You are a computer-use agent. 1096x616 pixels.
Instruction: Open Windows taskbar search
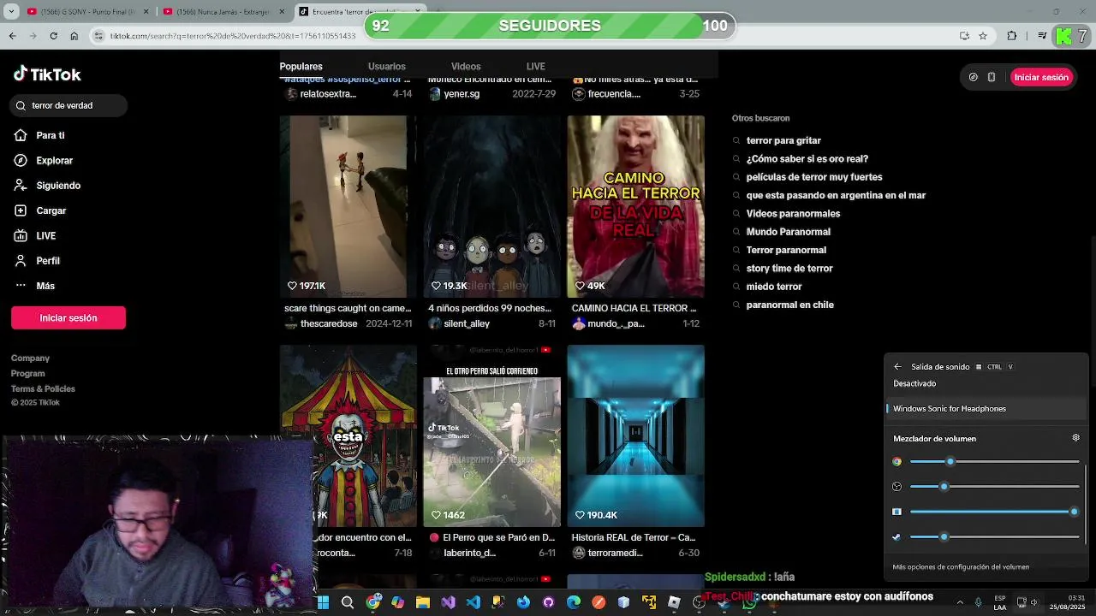click(x=348, y=603)
